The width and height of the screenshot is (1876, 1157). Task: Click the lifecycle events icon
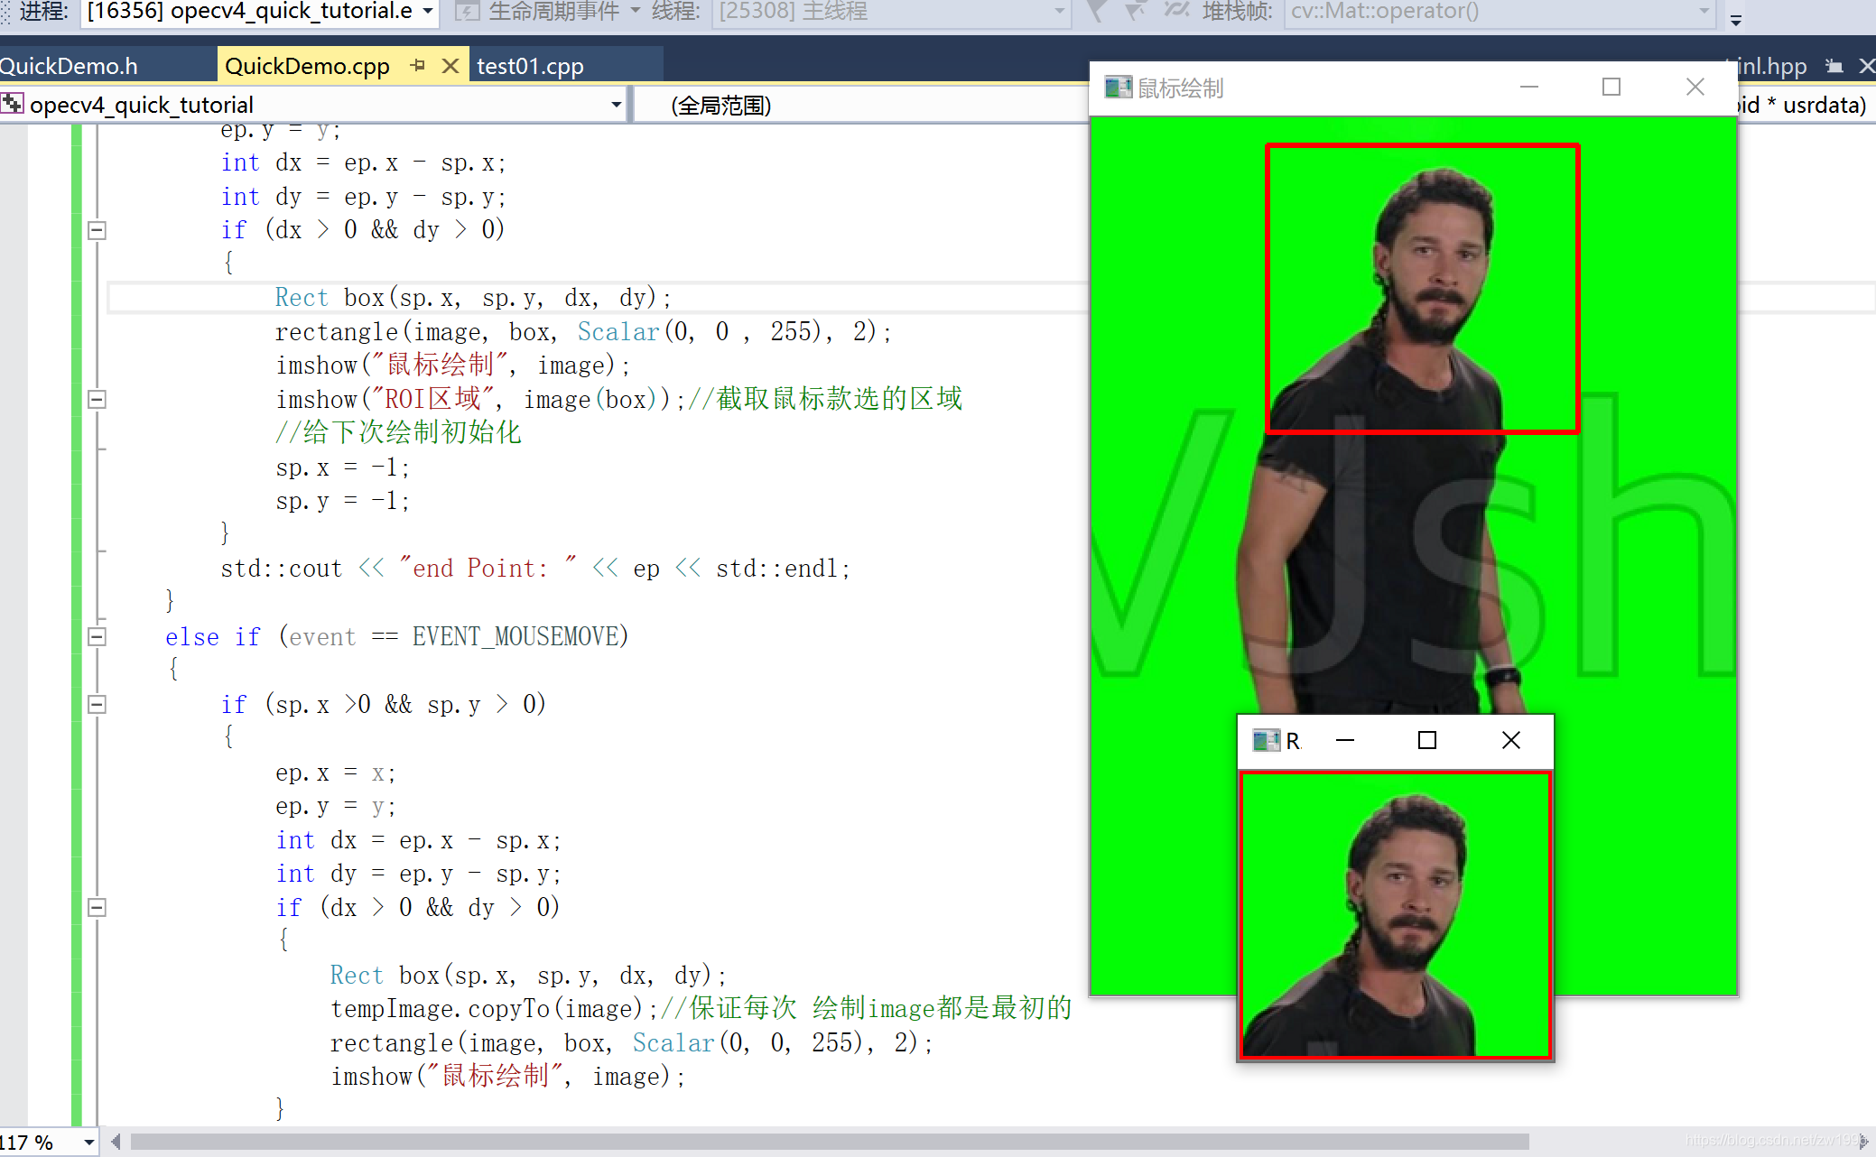[467, 11]
